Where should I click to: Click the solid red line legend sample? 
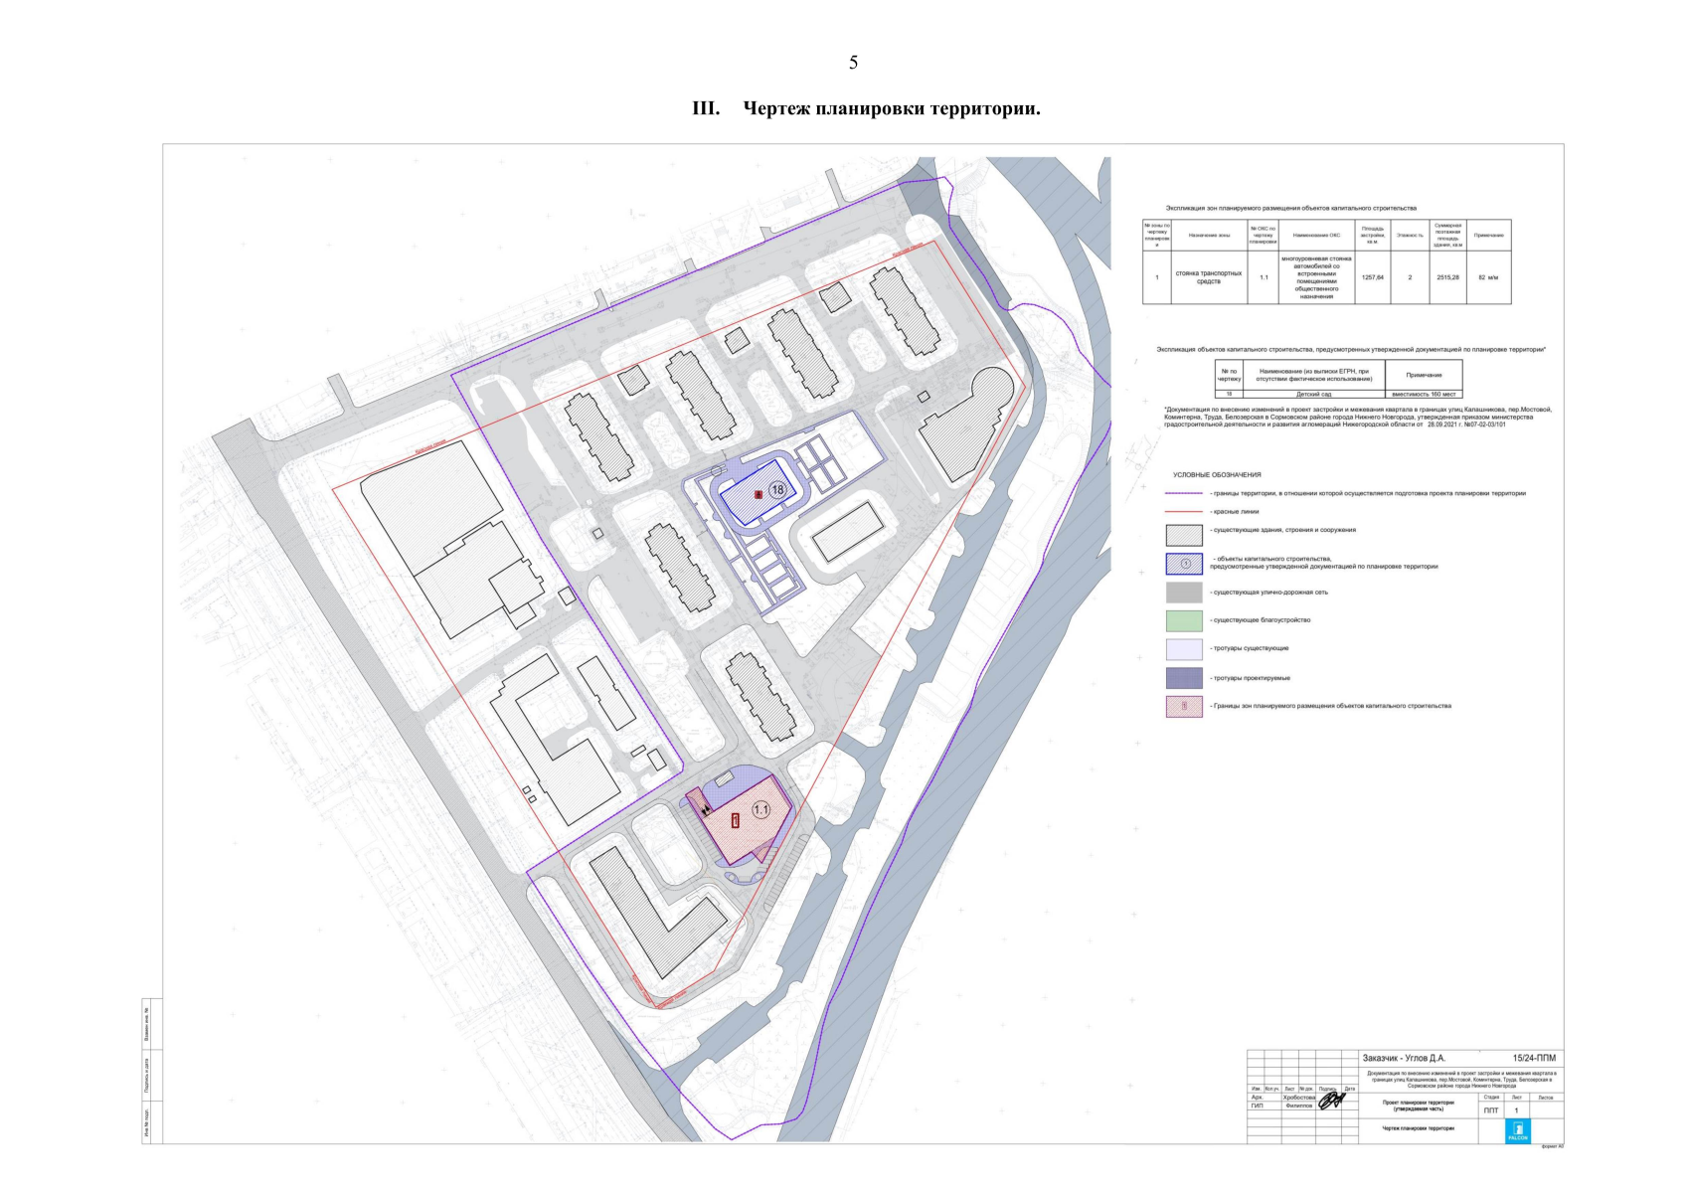1183,512
